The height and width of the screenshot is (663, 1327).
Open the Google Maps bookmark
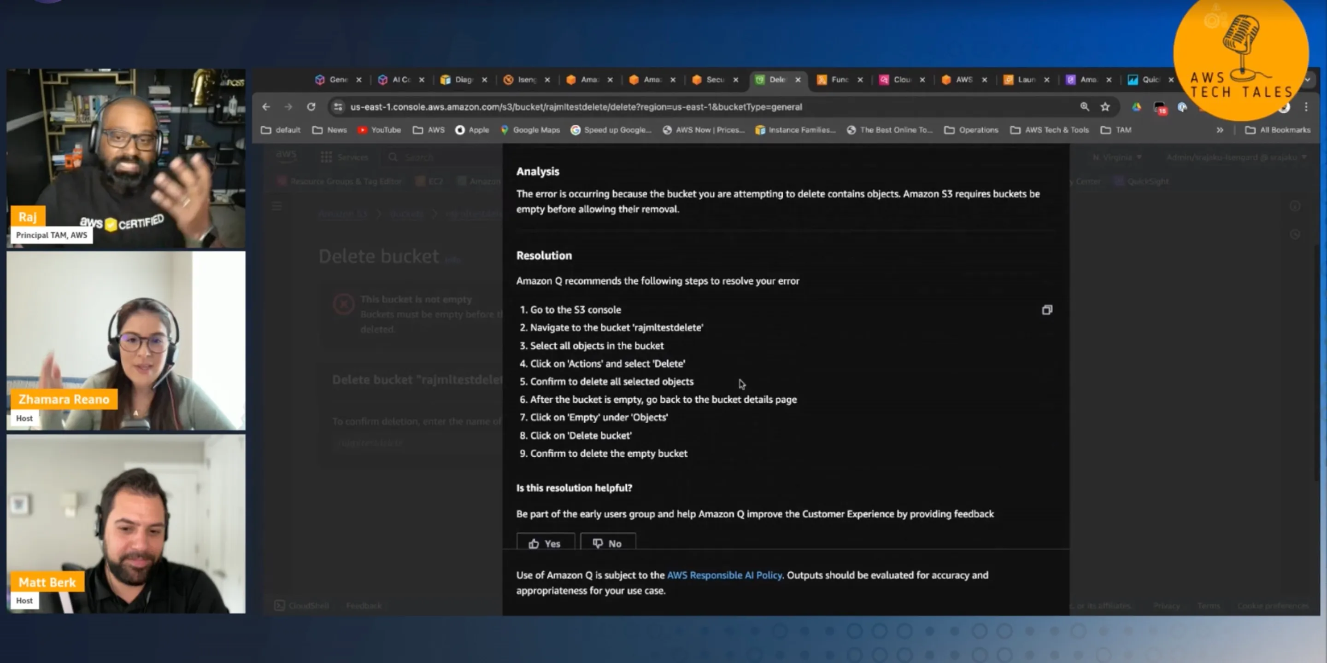530,130
